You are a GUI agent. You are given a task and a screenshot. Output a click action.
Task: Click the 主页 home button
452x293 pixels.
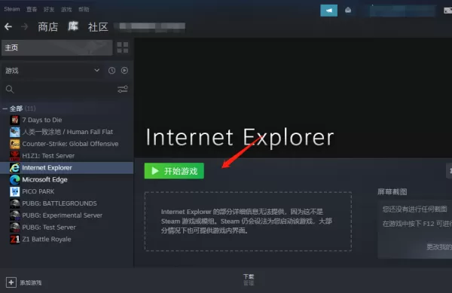pos(57,47)
